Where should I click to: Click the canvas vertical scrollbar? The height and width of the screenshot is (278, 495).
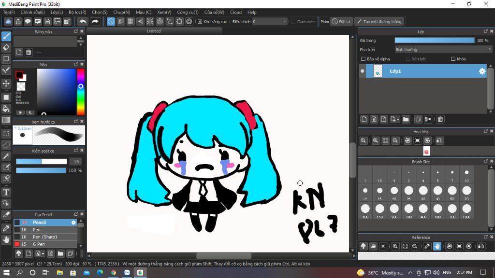click(x=352, y=160)
